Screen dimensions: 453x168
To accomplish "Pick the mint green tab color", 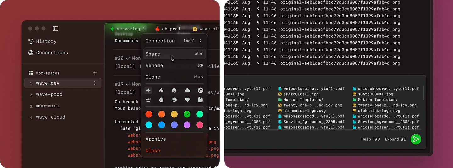I will (x=200, y=114).
